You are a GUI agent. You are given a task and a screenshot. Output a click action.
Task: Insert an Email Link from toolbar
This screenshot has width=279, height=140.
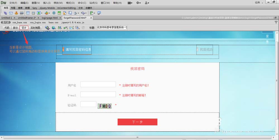point(11,13)
